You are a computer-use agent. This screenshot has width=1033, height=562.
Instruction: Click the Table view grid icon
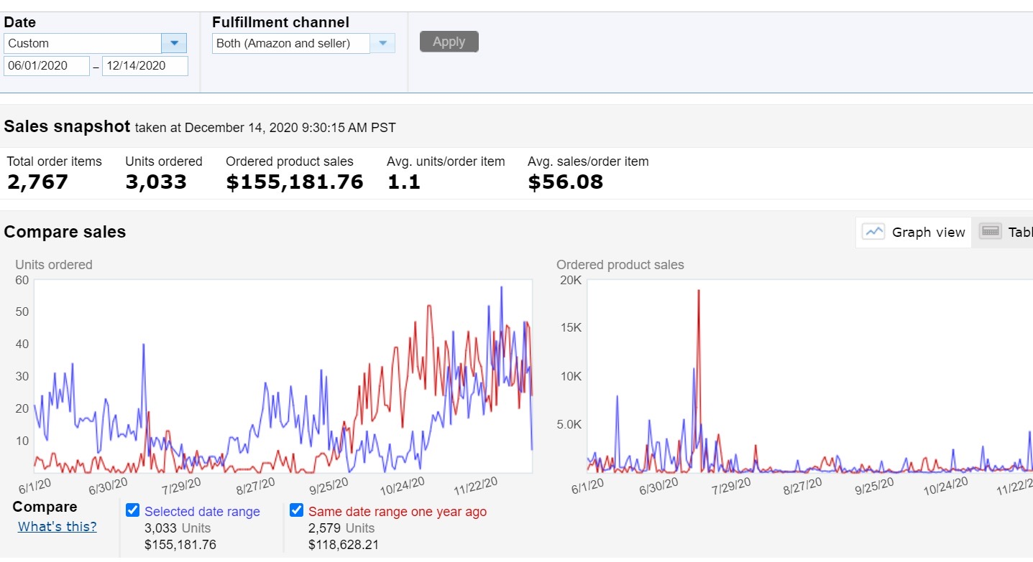point(990,232)
